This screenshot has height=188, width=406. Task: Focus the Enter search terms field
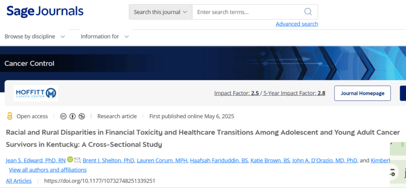pos(248,12)
